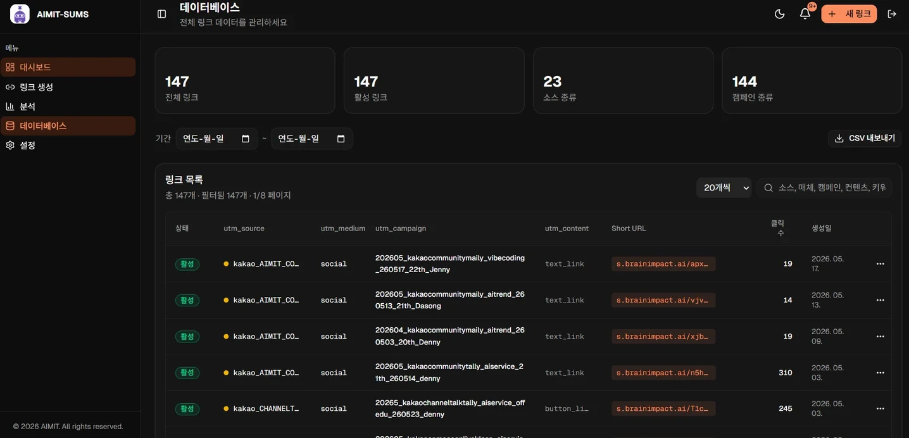The height and width of the screenshot is (438, 909).
Task: Click the start date 연도-월-일 field
Action: (216, 139)
